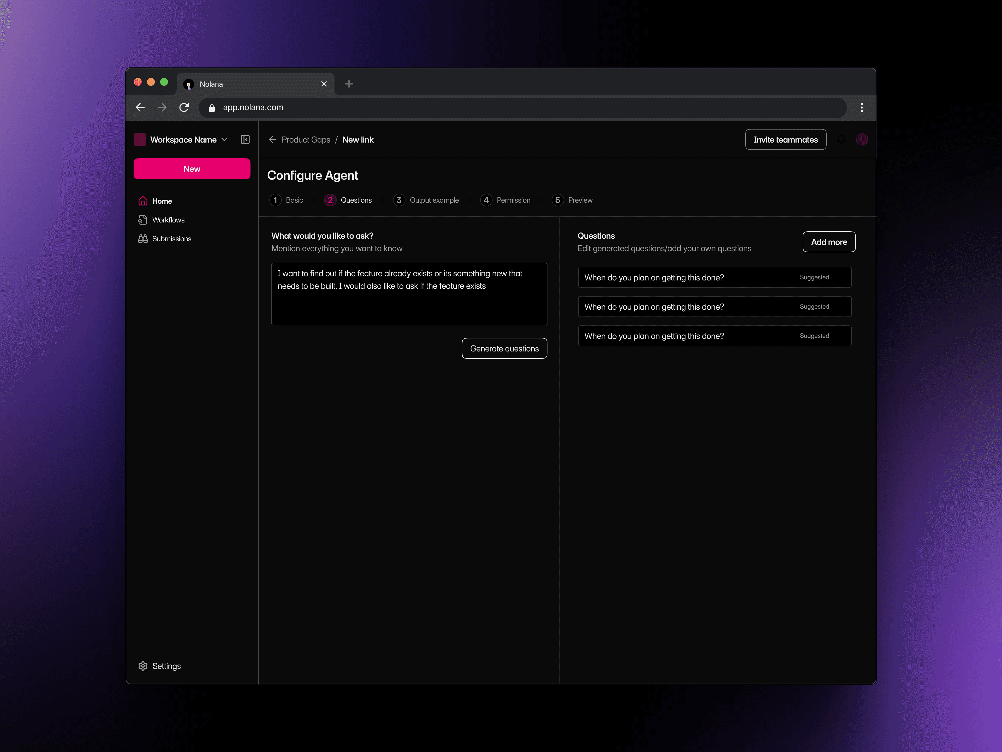Click Invite teammates button
Viewport: 1002px width, 752px height.
click(785, 140)
